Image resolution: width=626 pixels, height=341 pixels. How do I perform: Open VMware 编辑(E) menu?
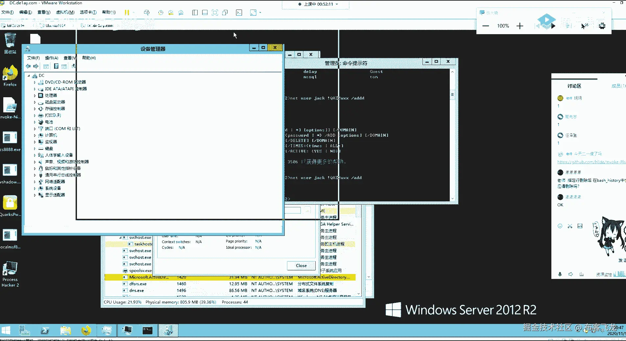pyautogui.click(x=26, y=12)
